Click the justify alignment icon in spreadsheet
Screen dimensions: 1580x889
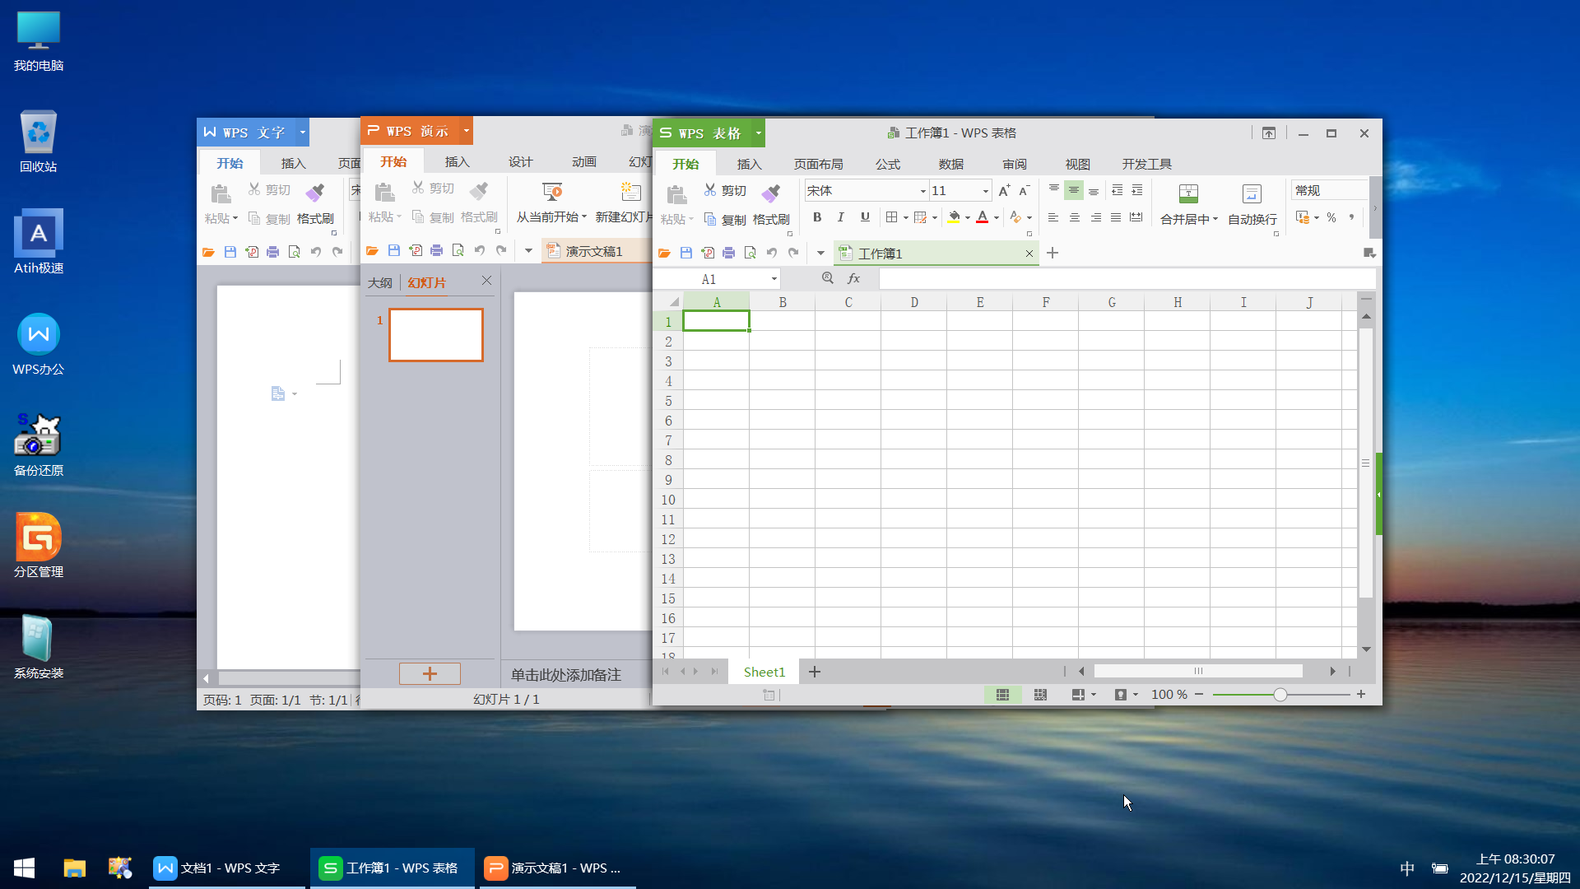click(1116, 217)
